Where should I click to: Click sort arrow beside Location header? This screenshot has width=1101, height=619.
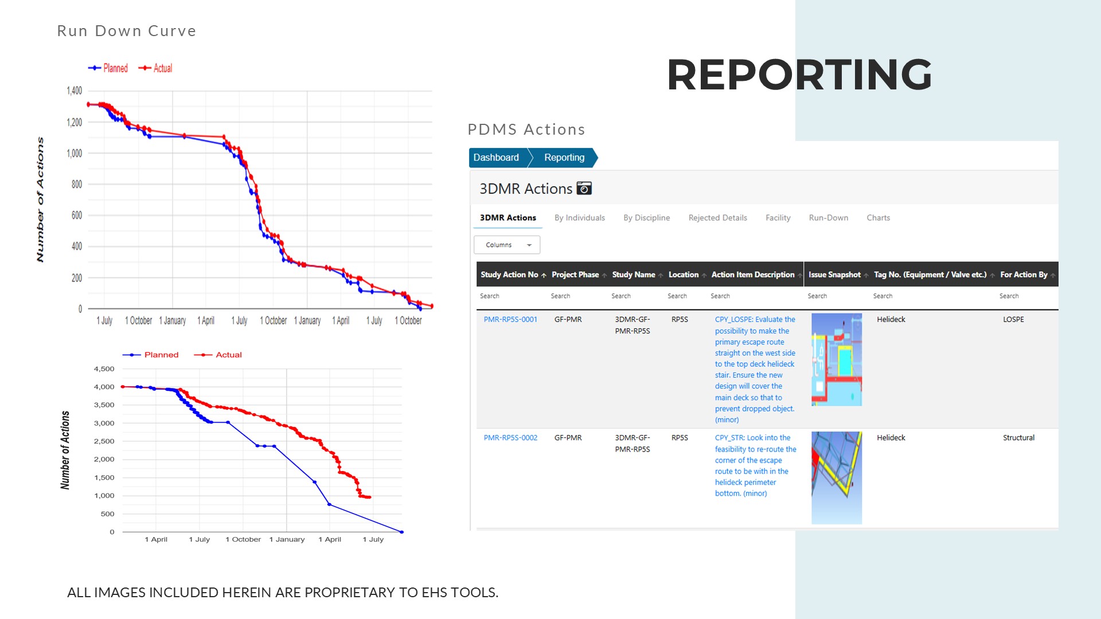[x=704, y=275]
